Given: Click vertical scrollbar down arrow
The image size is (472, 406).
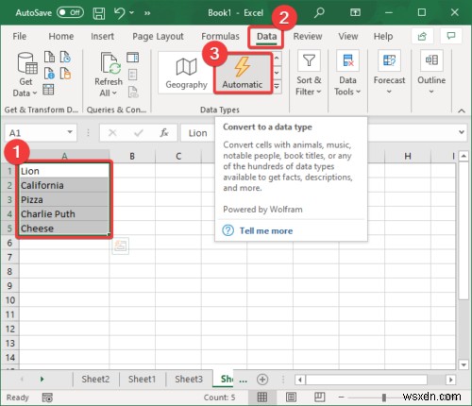Looking at the screenshot, I should point(464,364).
